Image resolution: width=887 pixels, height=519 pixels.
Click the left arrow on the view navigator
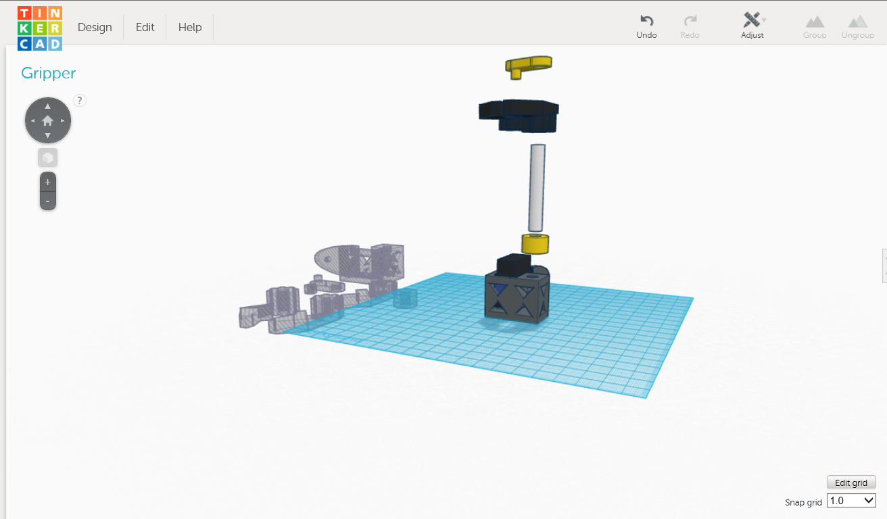(32, 120)
